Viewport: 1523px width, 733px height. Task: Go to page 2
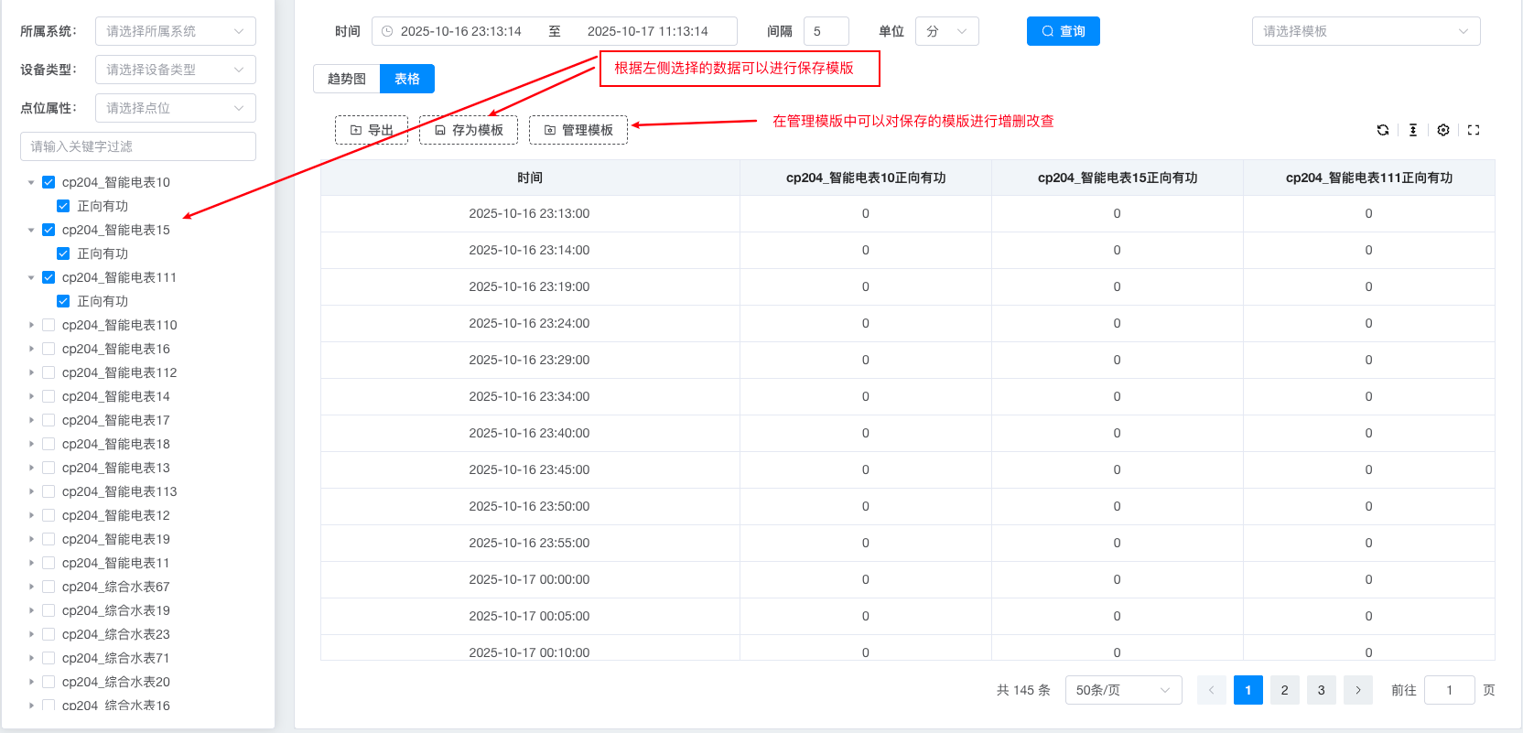[1285, 690]
